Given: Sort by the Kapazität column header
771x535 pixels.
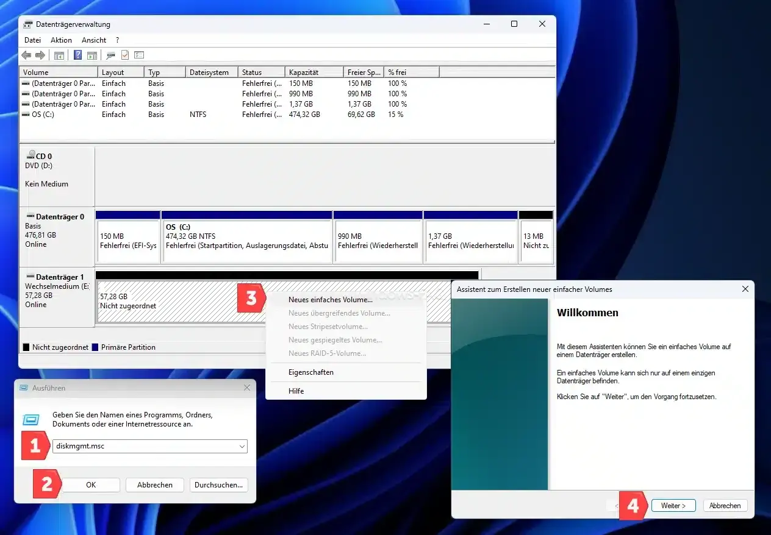Looking at the screenshot, I should (314, 73).
